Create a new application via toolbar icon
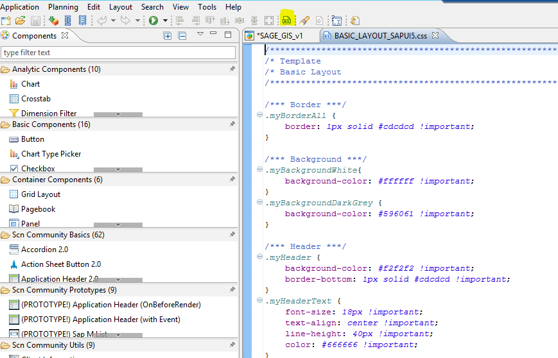 [6, 21]
